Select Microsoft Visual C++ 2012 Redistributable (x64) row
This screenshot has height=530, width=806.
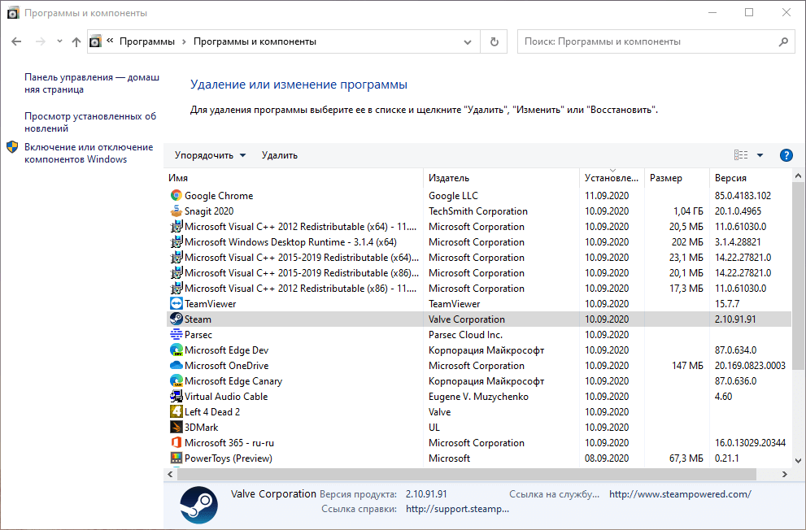point(479,227)
